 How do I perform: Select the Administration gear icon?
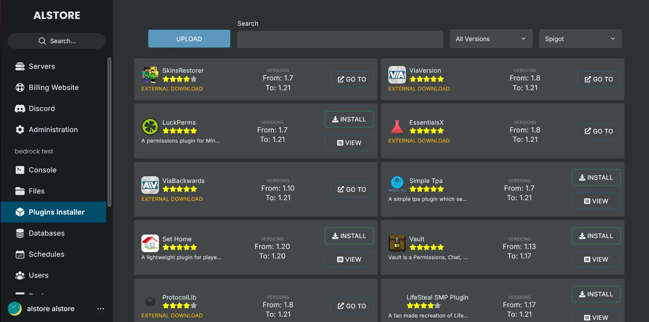pyautogui.click(x=20, y=129)
